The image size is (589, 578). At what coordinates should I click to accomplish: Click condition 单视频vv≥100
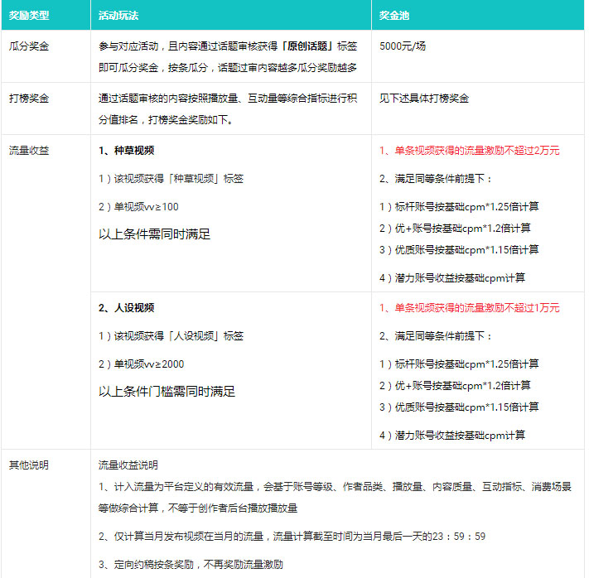[x=138, y=207]
